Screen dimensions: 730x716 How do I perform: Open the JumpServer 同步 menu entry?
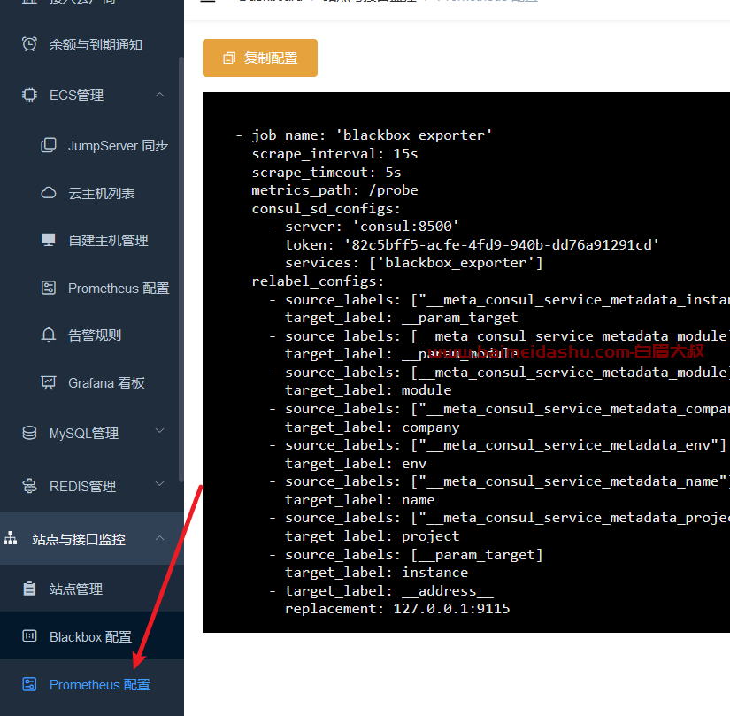[x=119, y=146]
